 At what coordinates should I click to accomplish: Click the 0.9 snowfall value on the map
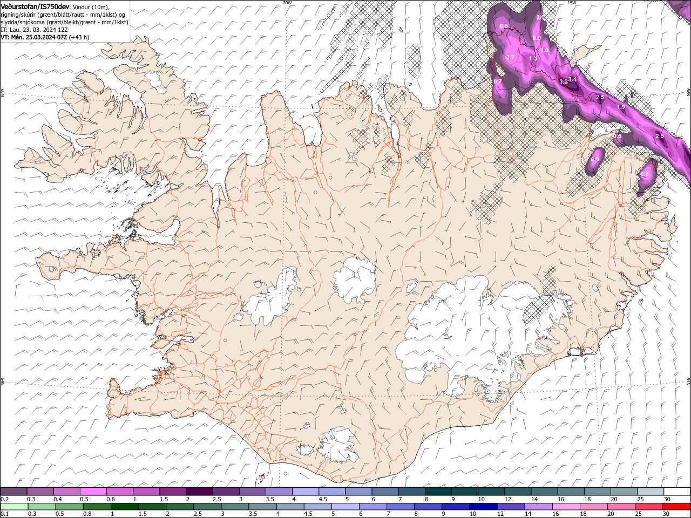pyautogui.click(x=536, y=38)
